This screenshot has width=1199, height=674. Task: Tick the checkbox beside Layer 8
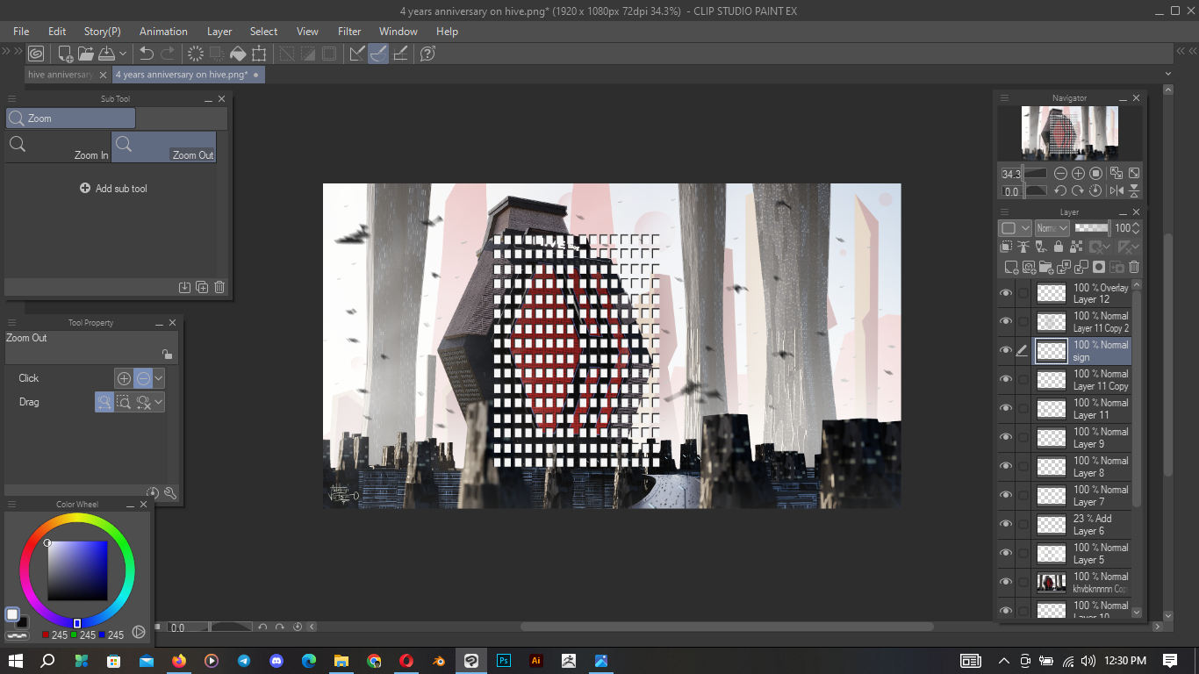(1023, 467)
